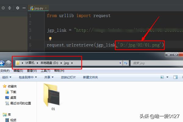Screen dimensions: 183x122
Task: Expand the change view options dropdown
Action: pos(167,77)
